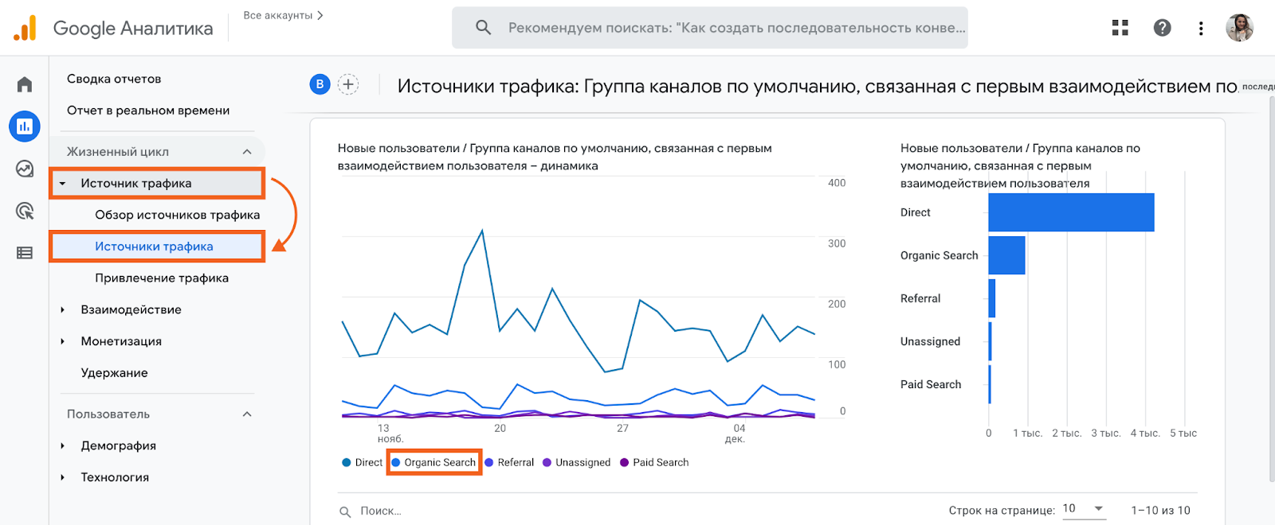Open the three-dot more options menu
This screenshot has height=525, width=1275.
(x=1200, y=29)
